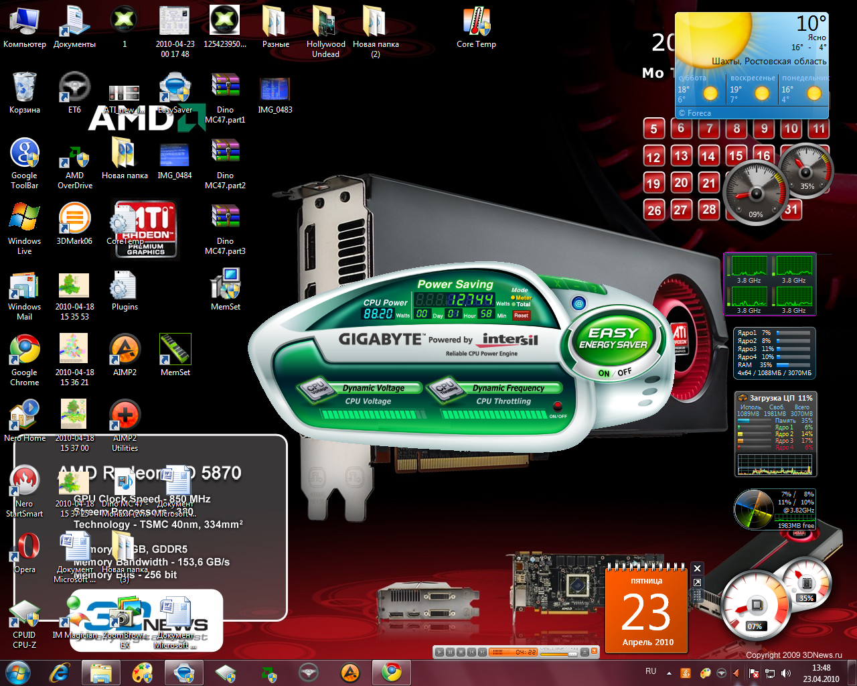
Task: Open the Корзина recycle bin
Action: pyautogui.click(x=25, y=92)
